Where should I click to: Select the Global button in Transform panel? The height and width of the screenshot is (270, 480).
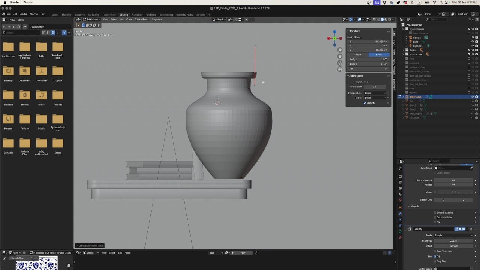(x=358, y=55)
